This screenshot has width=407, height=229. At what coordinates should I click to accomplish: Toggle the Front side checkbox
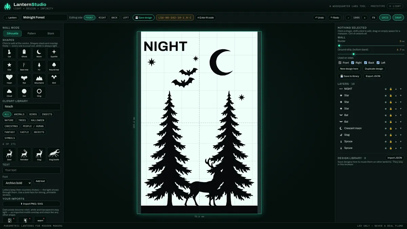[340, 63]
